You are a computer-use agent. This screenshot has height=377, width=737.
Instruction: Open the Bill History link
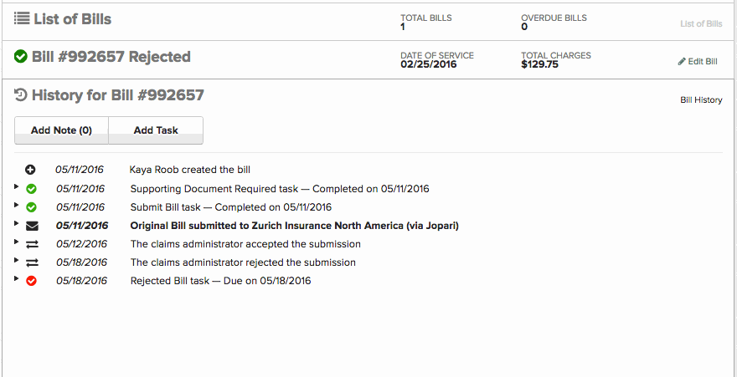(701, 100)
